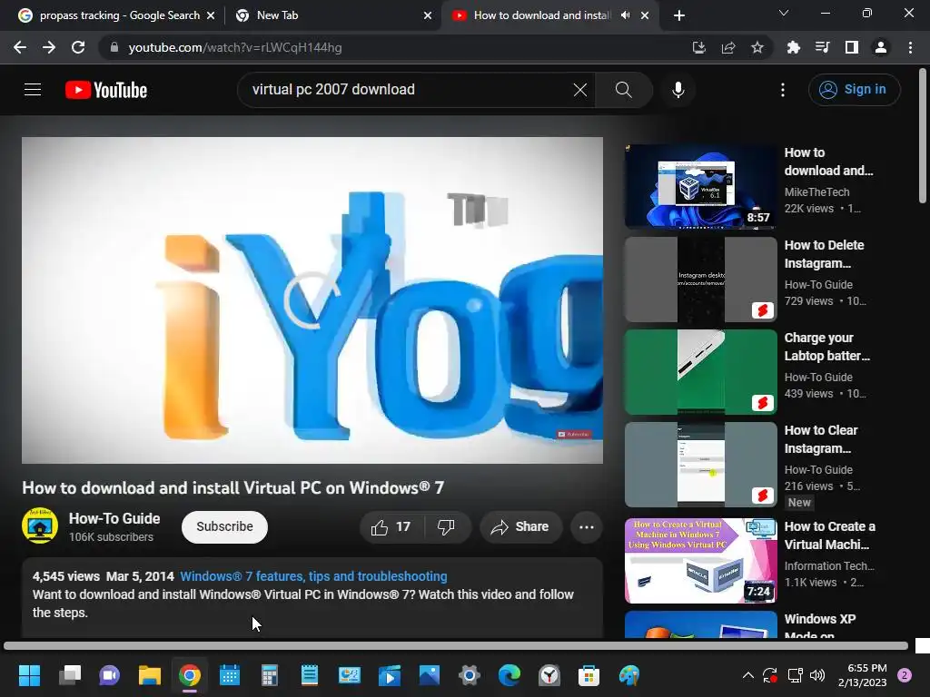Image resolution: width=930 pixels, height=697 pixels.
Task: Click How to download and... video title
Action: pos(828,162)
